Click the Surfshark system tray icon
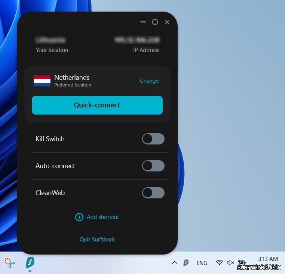Screen dimensions: 285x274 186,263
